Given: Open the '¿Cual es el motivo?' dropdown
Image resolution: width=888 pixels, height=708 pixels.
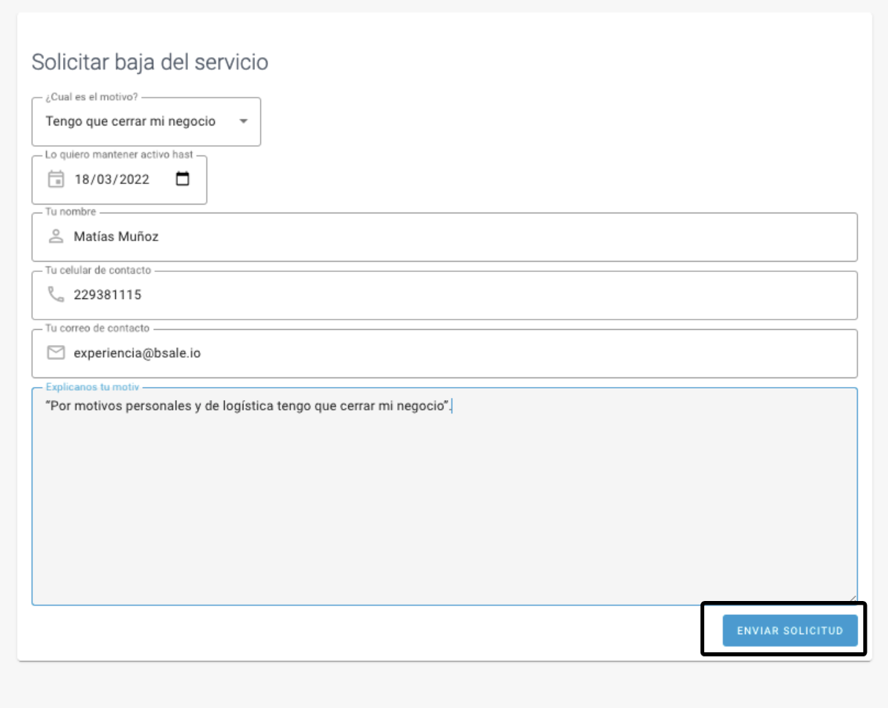Looking at the screenshot, I should pos(146,122).
